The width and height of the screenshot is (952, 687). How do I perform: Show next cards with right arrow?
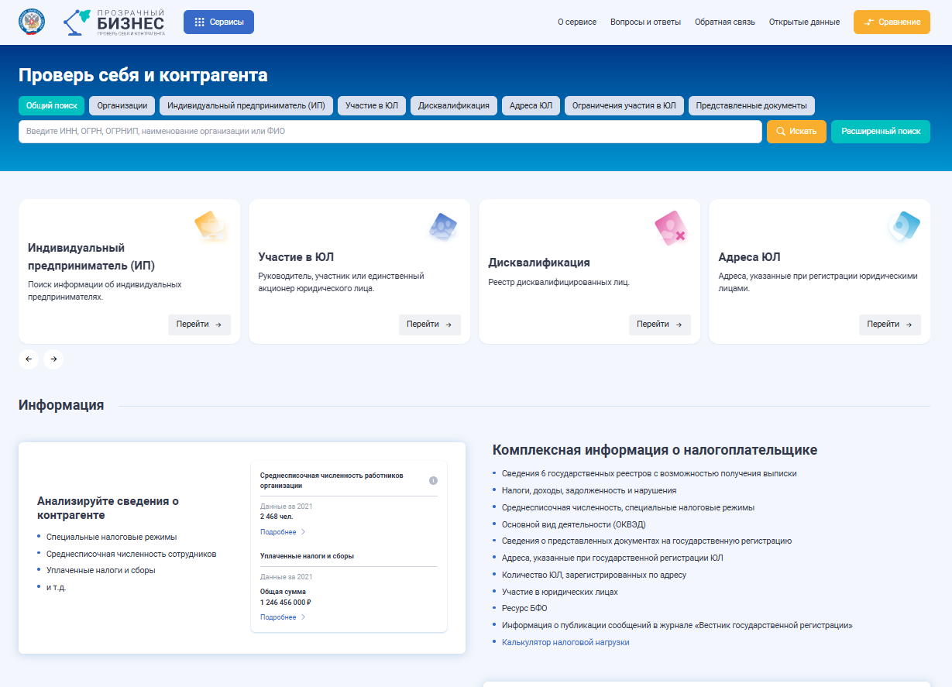coord(53,359)
